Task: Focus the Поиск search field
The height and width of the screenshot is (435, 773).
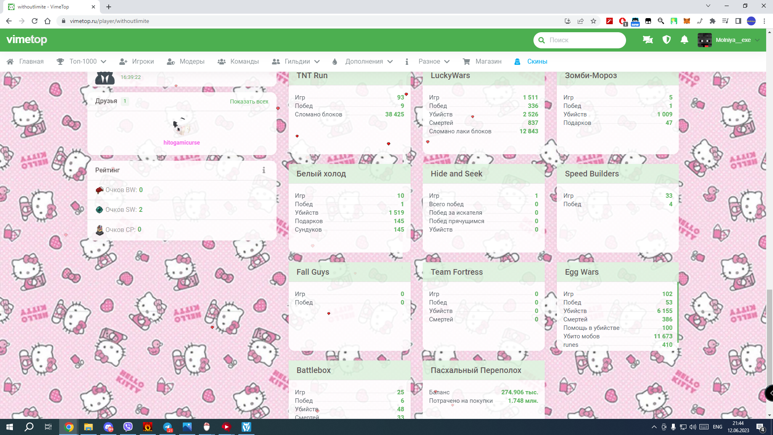Action: [580, 40]
